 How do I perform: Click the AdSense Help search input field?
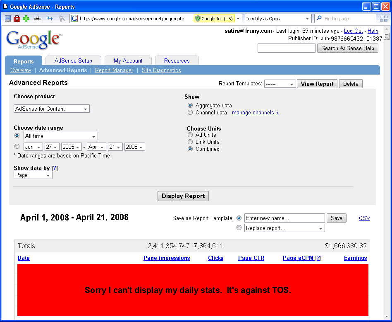pos(287,48)
